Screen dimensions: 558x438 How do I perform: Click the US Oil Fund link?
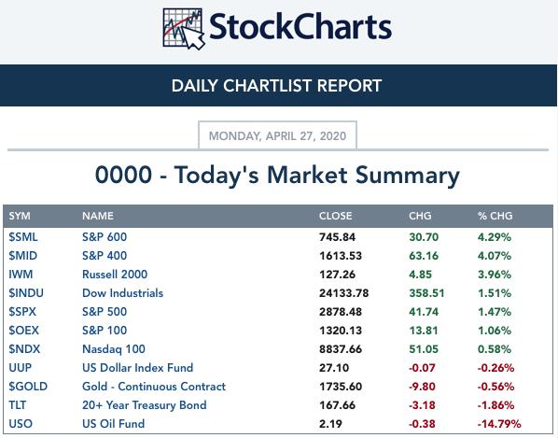(x=113, y=424)
